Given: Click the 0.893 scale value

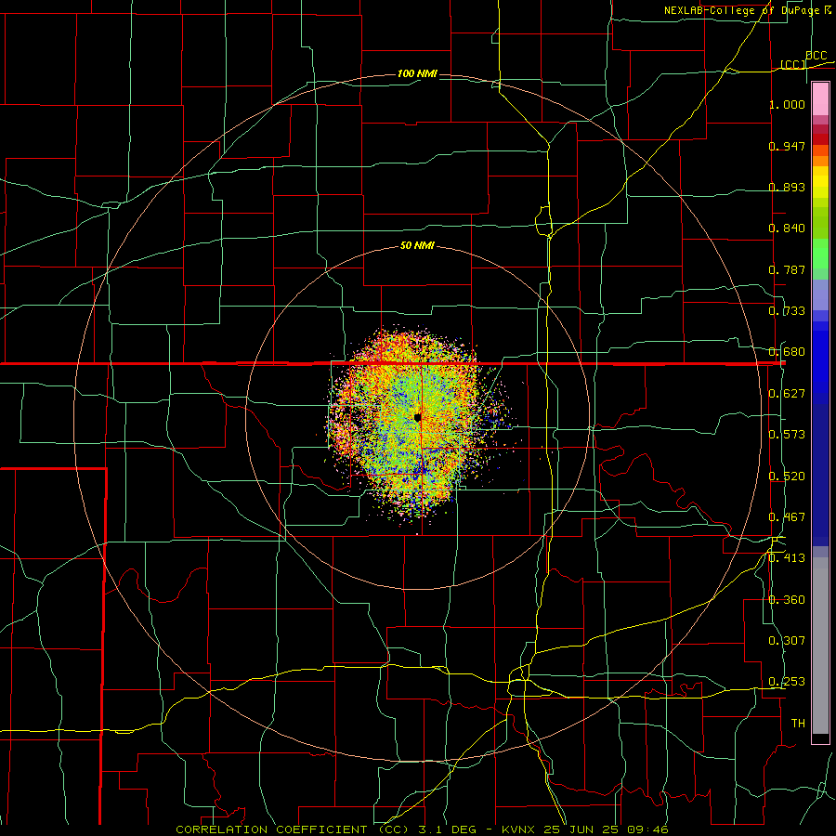Looking at the screenshot, I should 787,187.
